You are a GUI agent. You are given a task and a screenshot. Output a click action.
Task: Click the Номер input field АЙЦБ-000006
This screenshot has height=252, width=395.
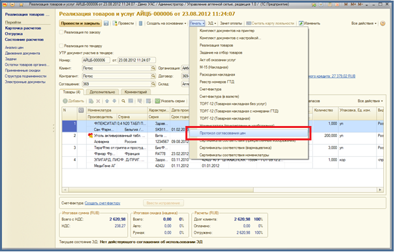coord(96,60)
